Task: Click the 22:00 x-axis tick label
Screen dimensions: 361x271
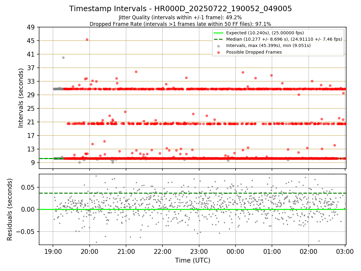Action: [x=162, y=252]
